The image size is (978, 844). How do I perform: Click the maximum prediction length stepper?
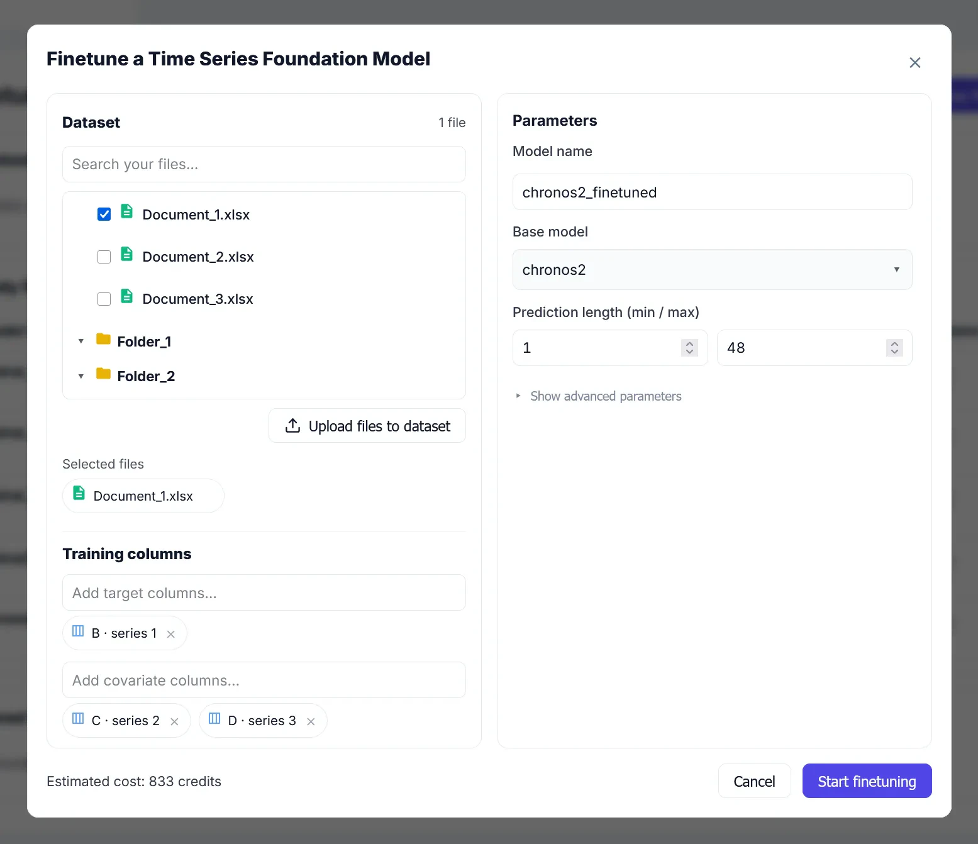coord(894,348)
